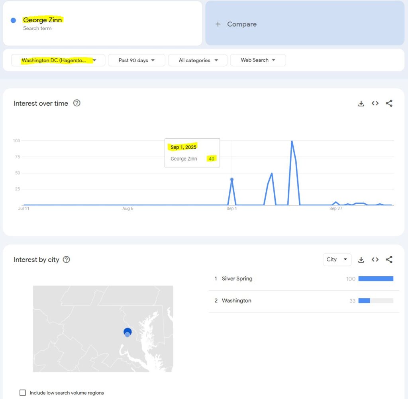Select Silver Spring in city ranking
Screen dimensions: 408x399
[x=237, y=279]
